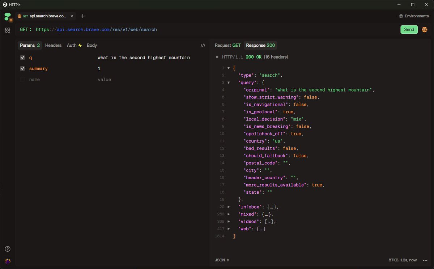Click the "is_navigational": false line
Screen dimensions: 434x269
276,105
